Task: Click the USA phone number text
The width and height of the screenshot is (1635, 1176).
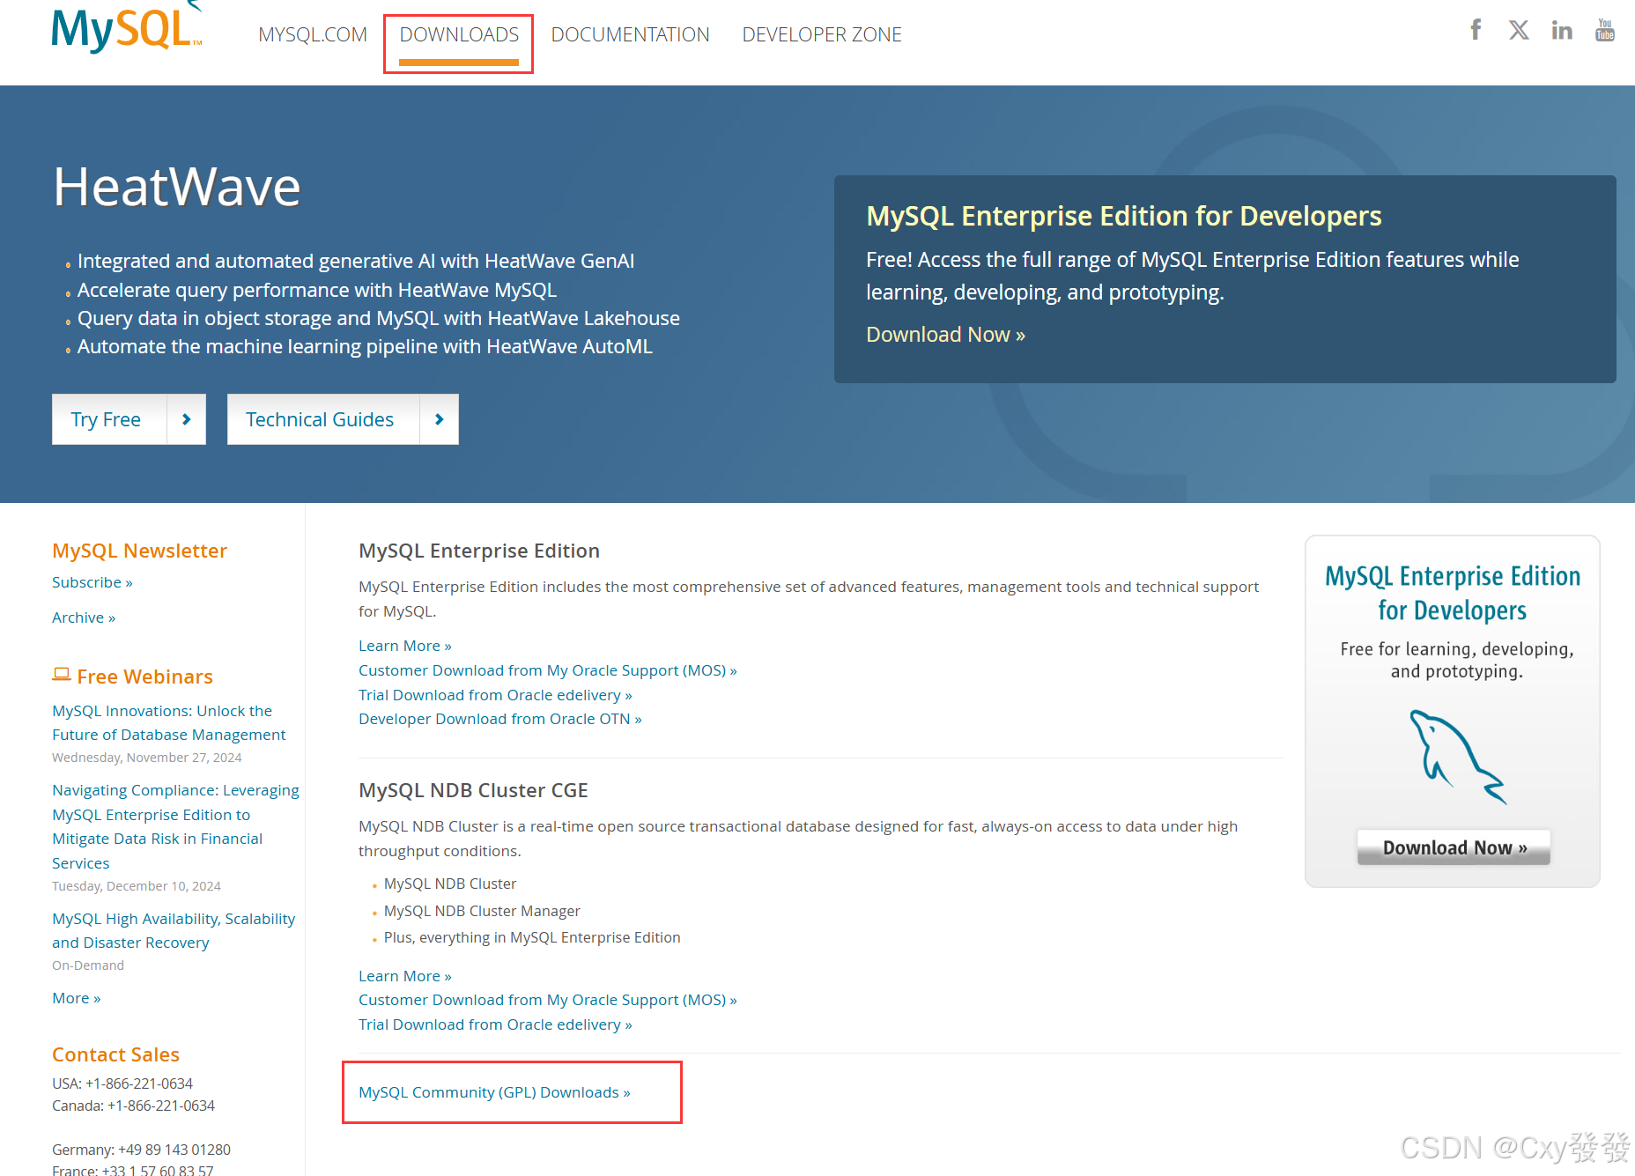Action: click(x=122, y=1084)
